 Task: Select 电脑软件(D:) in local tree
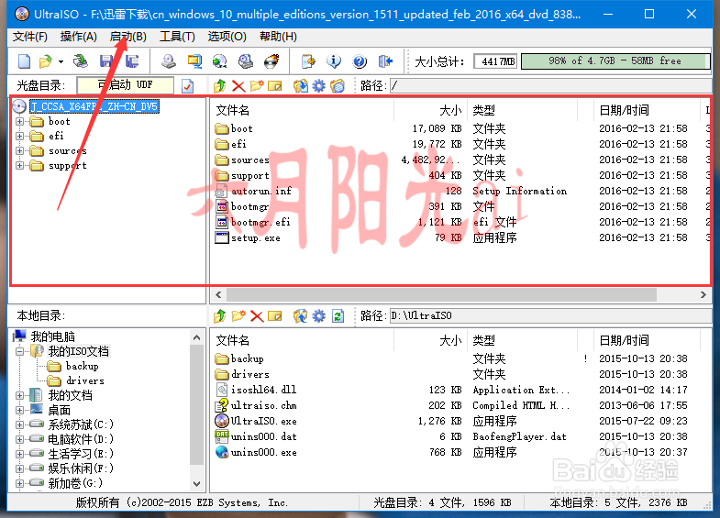click(x=81, y=439)
